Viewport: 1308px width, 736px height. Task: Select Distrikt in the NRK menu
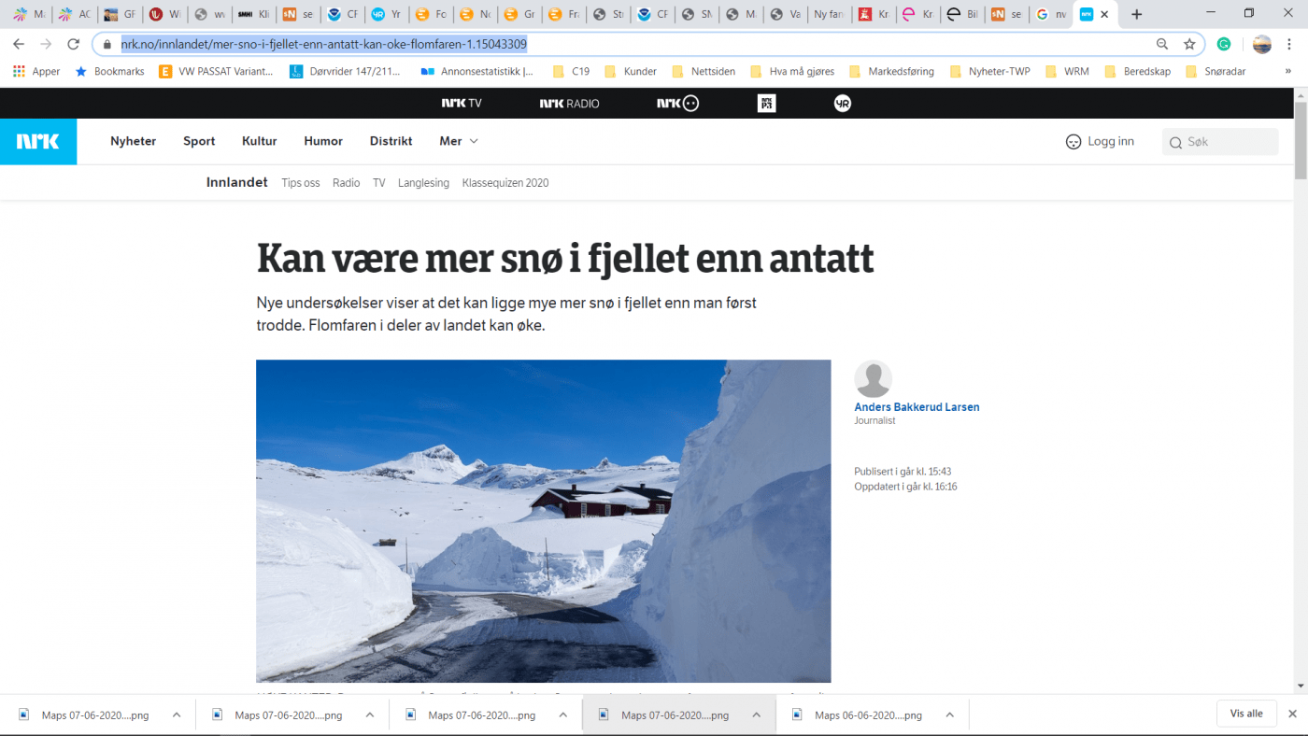tap(391, 141)
